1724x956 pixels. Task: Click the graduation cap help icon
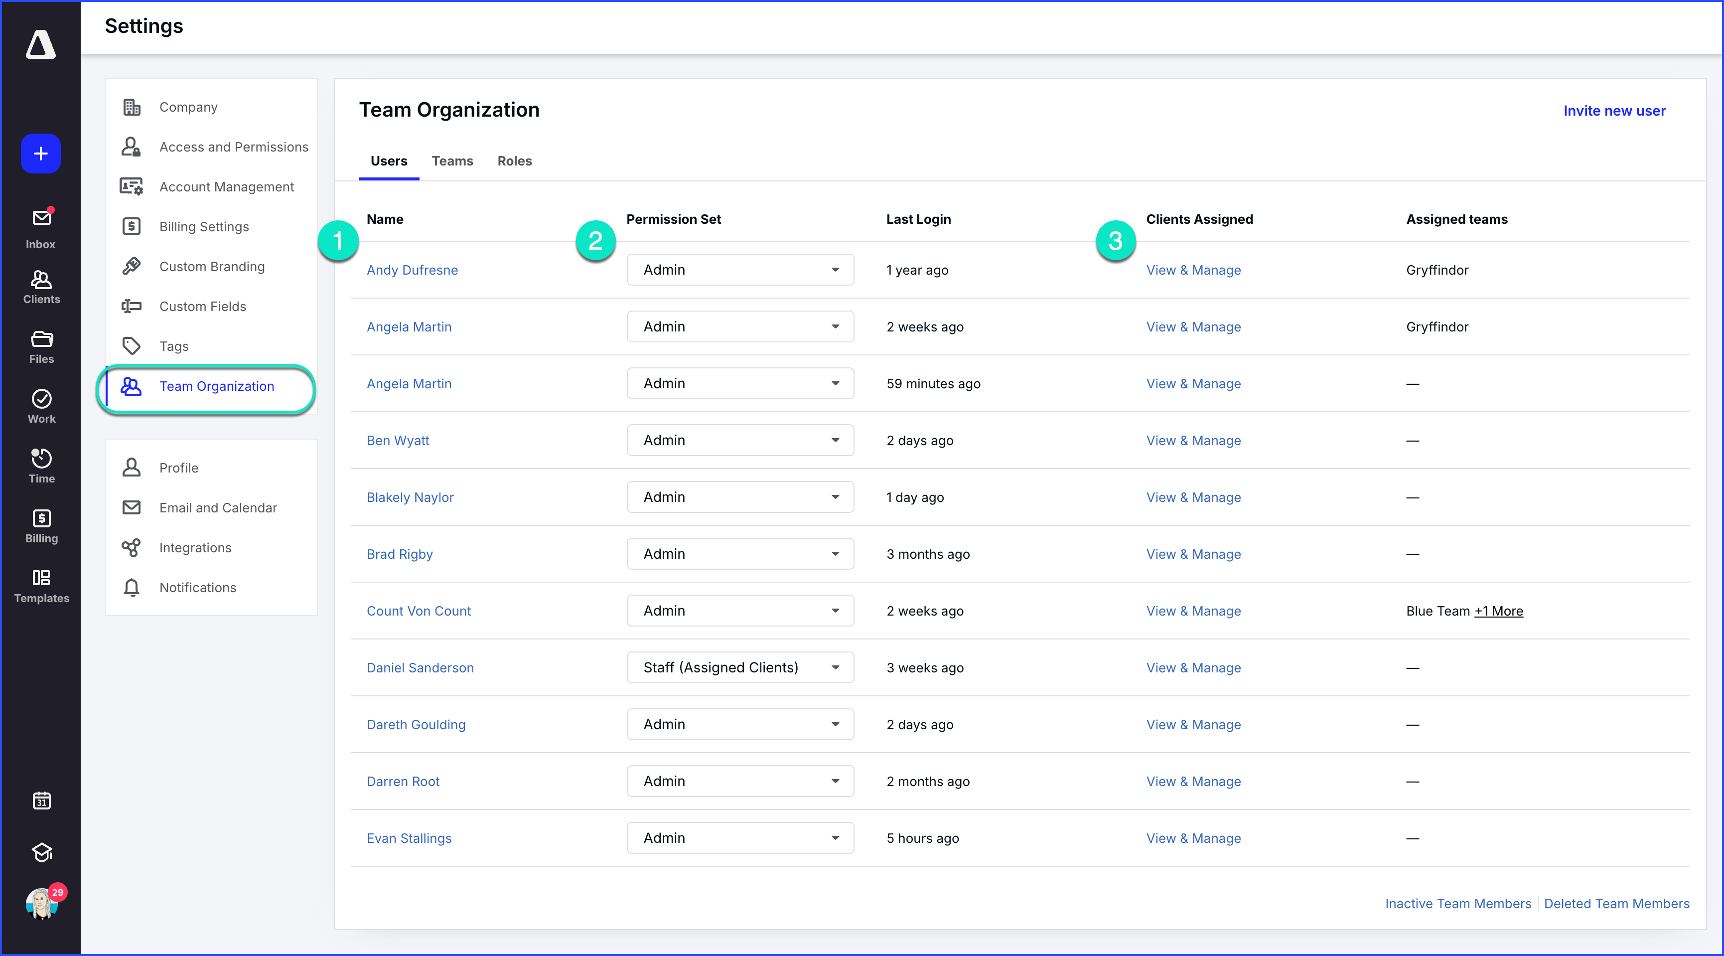coord(41,851)
